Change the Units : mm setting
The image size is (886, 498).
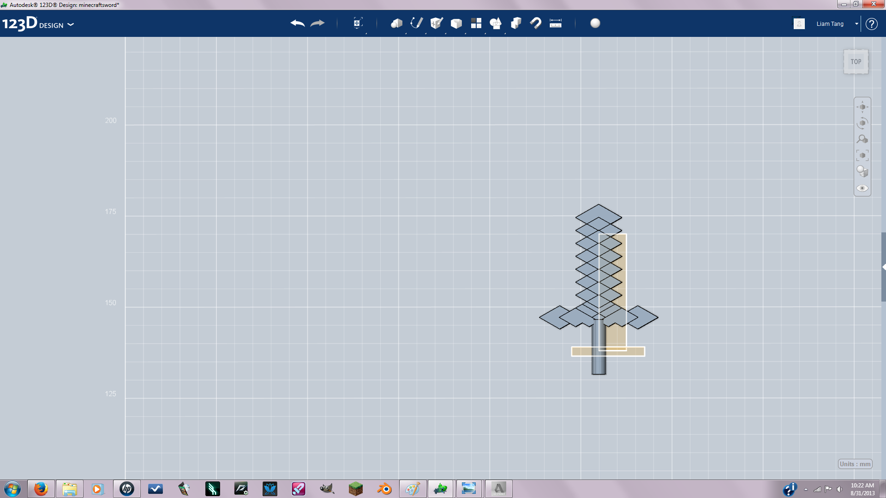(855, 464)
